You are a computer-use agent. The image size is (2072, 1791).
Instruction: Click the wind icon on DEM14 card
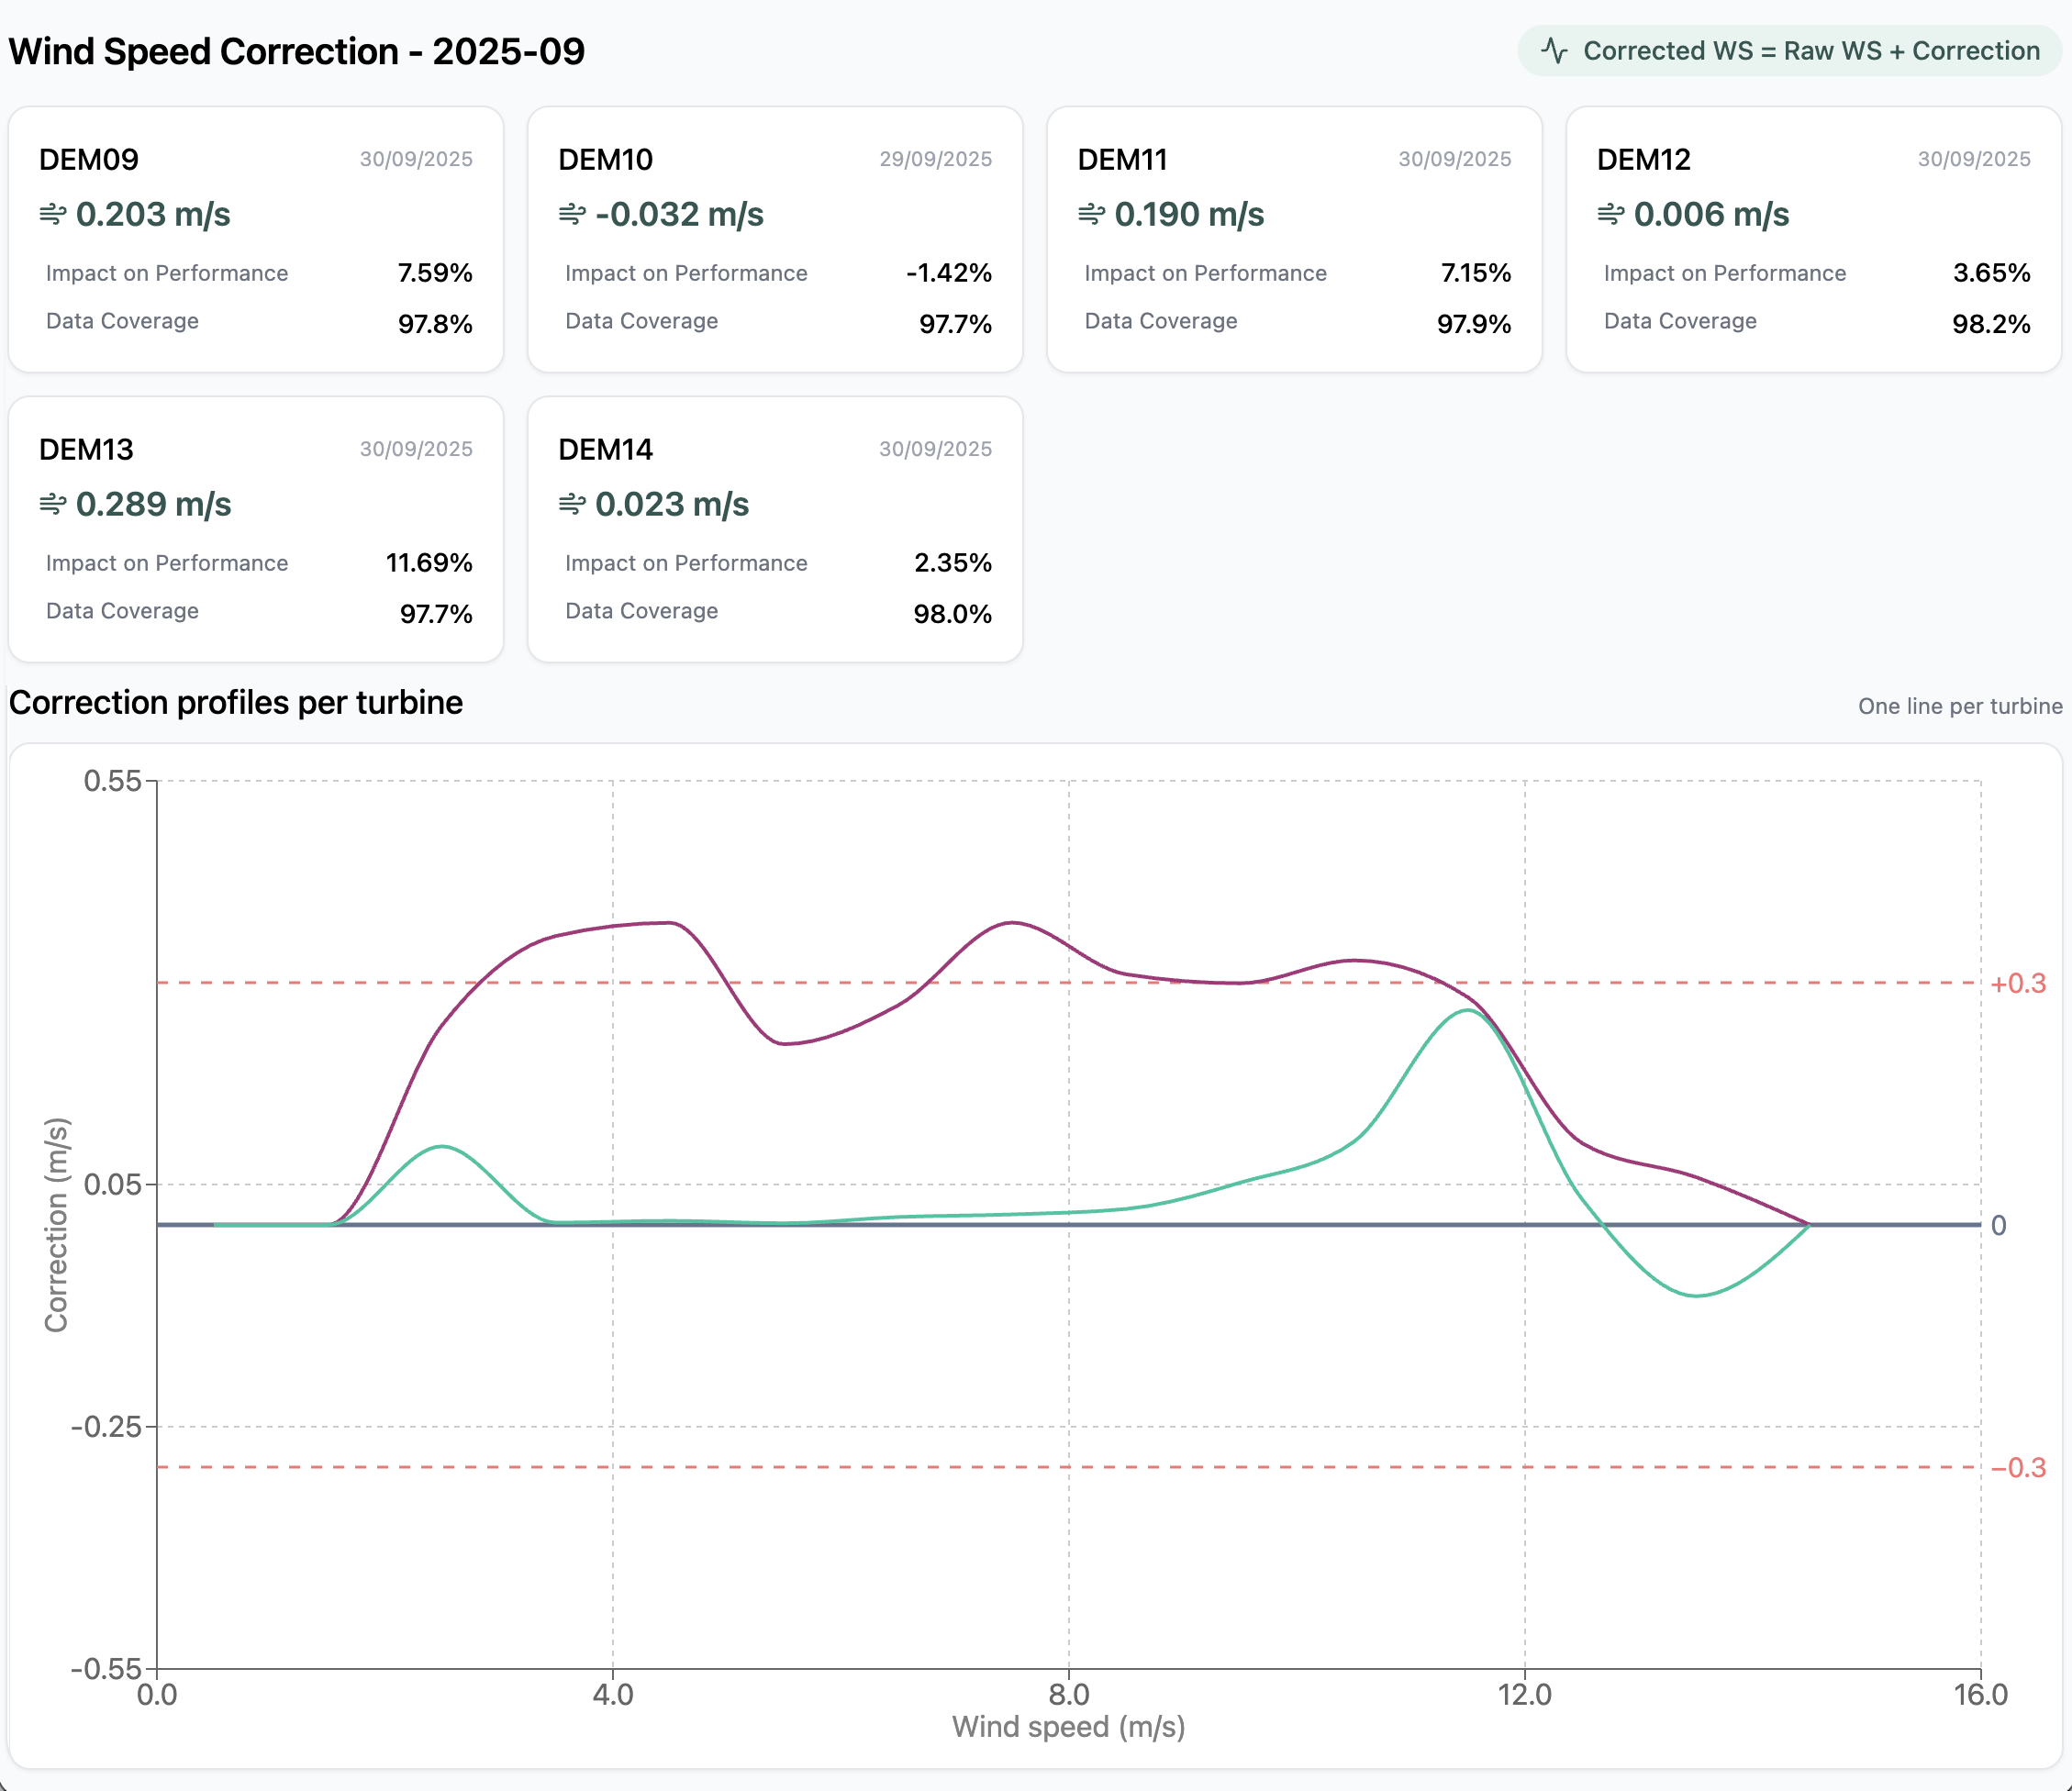pyautogui.click(x=572, y=504)
